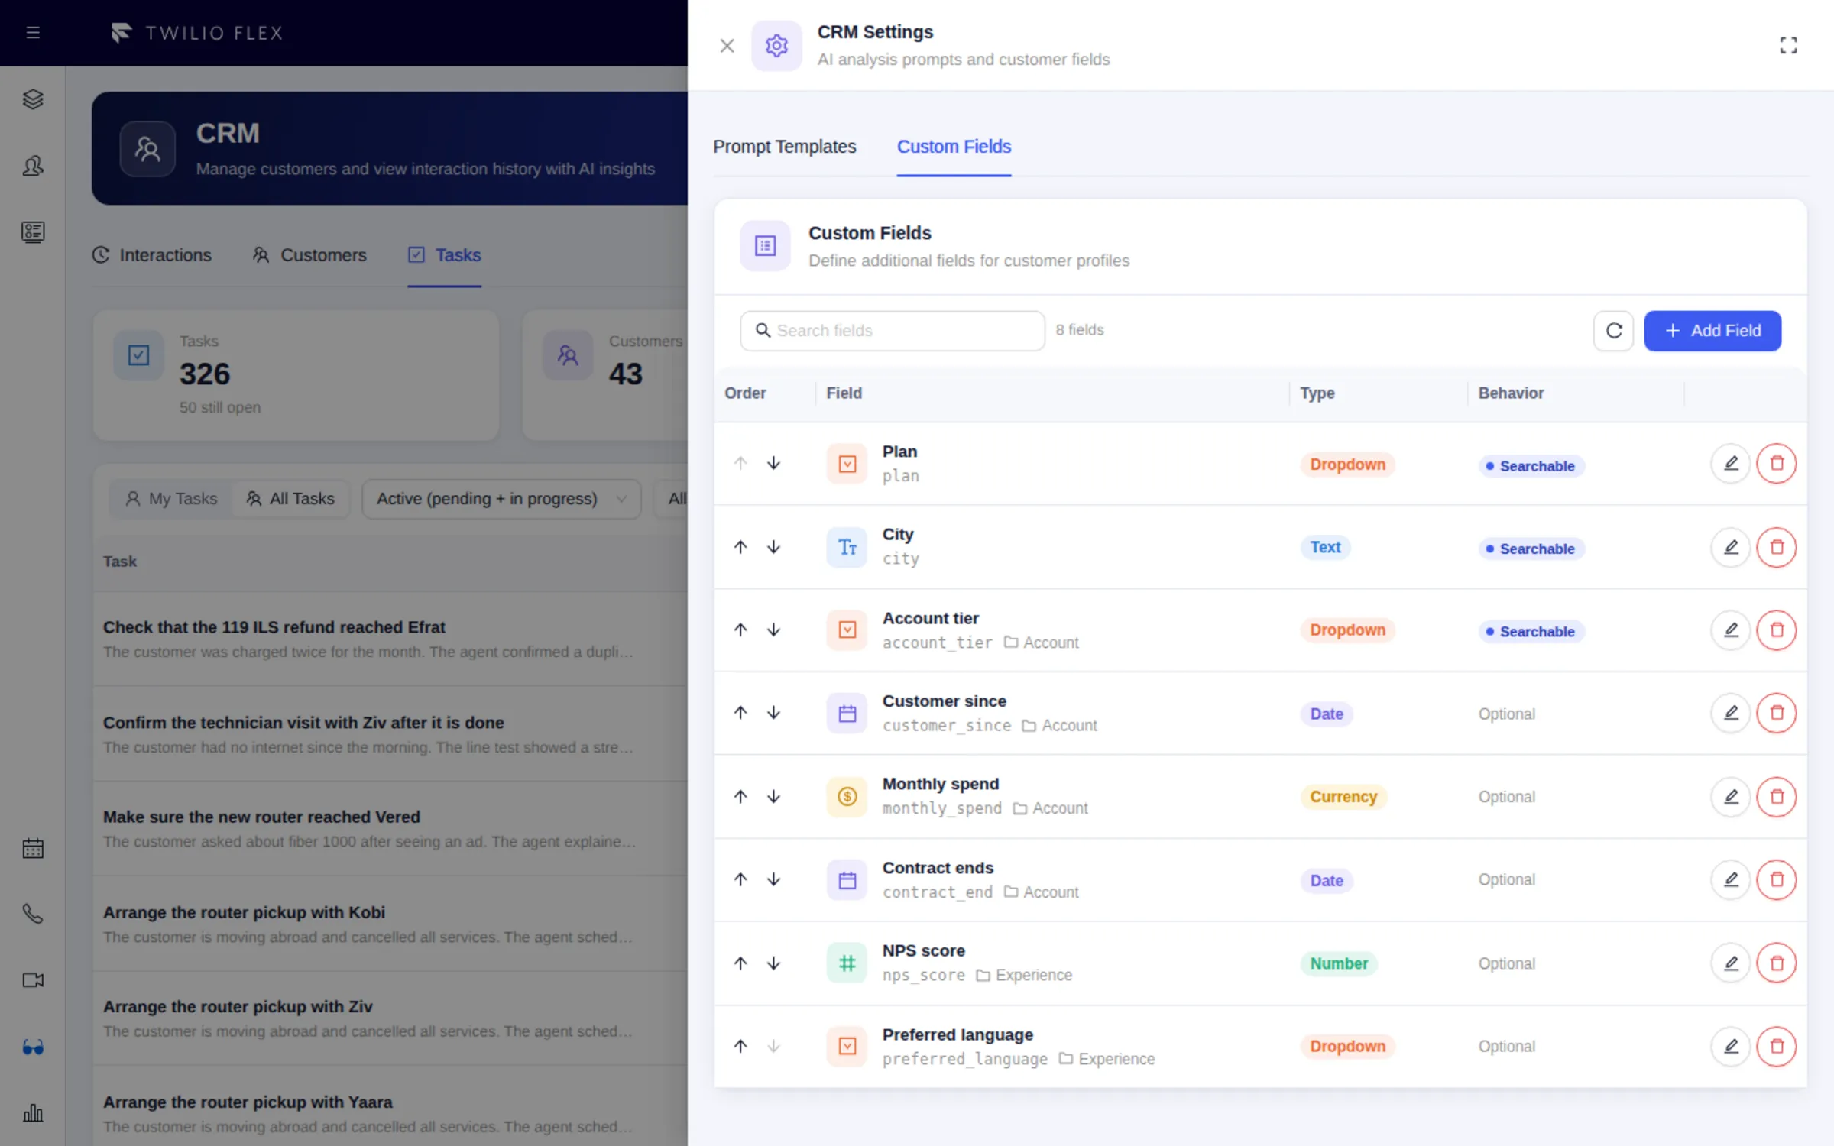Move NPS score field up
1834x1146 pixels.
(x=740, y=963)
